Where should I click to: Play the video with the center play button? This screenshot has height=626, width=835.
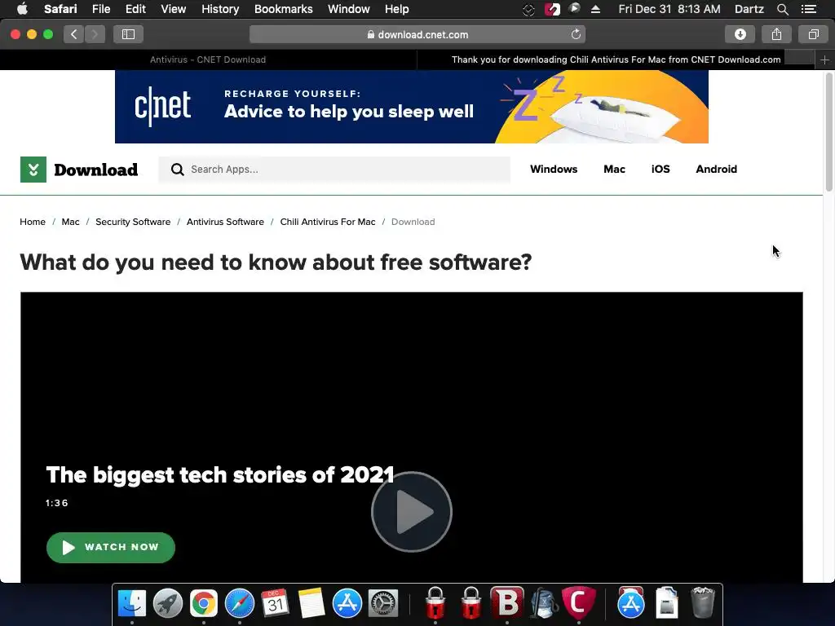(412, 512)
